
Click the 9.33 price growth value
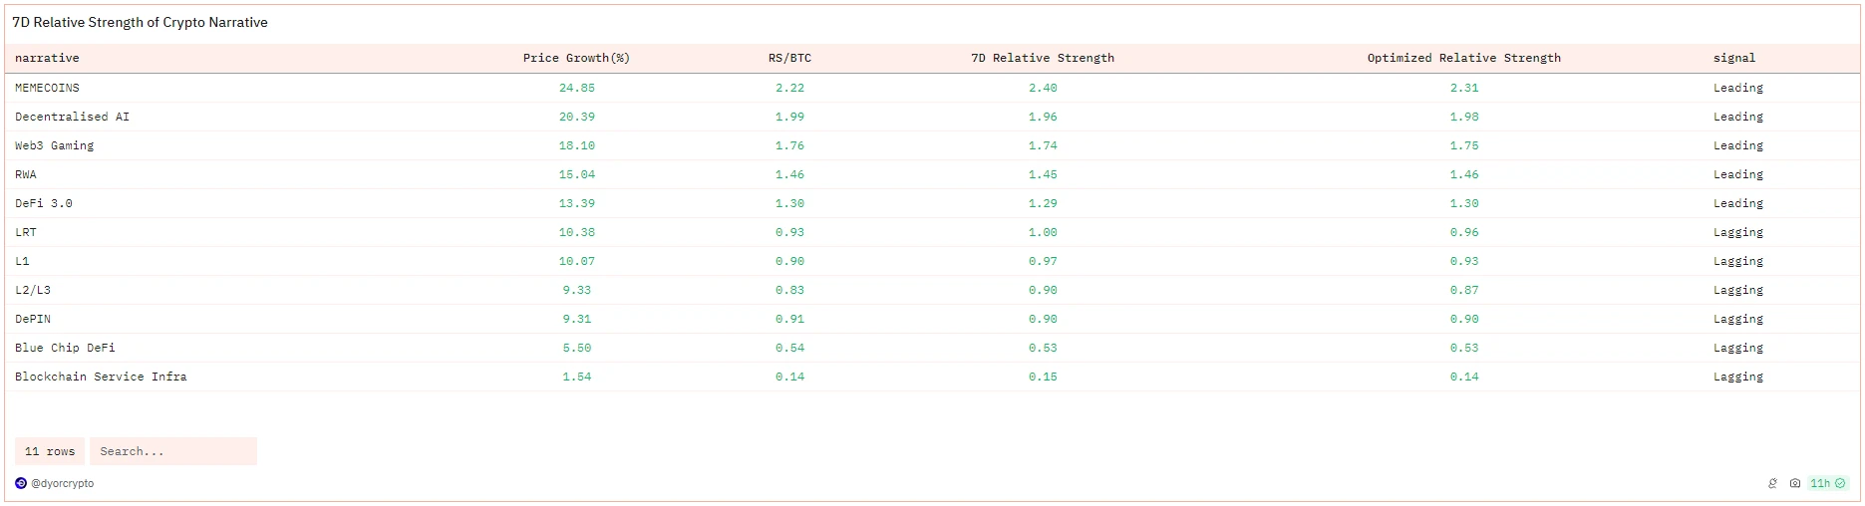pos(576,290)
